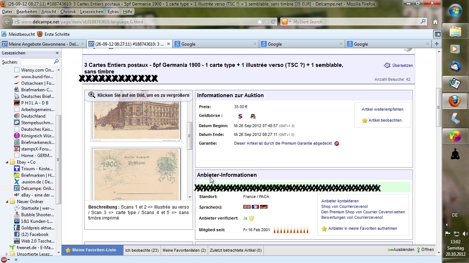Open the search engine dropdown
The image size is (469, 263).
coord(286,22)
